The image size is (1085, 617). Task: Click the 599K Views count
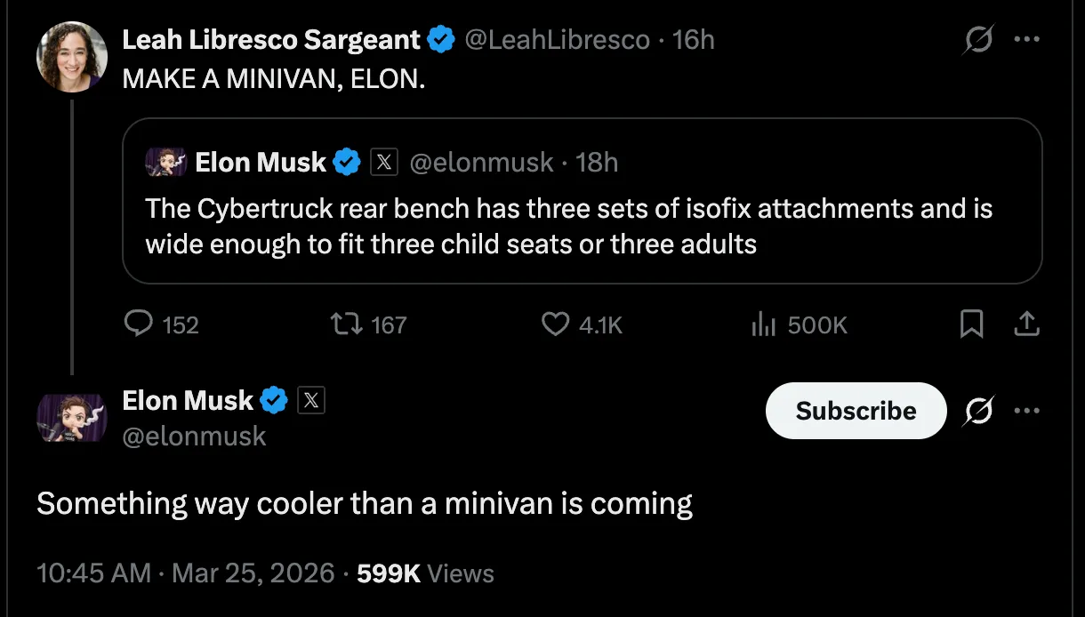pos(389,573)
